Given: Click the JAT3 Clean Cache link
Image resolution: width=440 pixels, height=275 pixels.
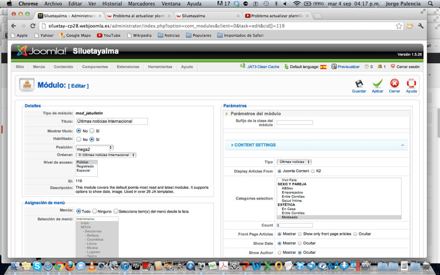Looking at the screenshot, I should pyautogui.click(x=263, y=67).
